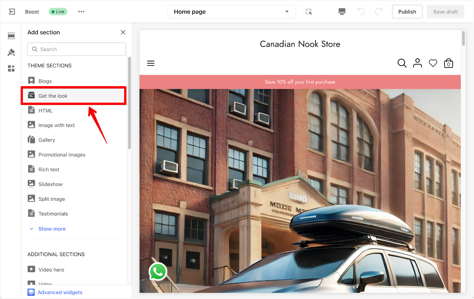Click the exit editor icon
Screen dimensions: 474x299
12,12
